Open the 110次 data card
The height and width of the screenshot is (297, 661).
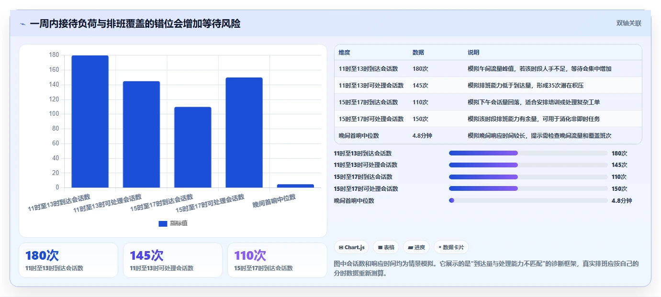pyautogui.click(x=277, y=260)
